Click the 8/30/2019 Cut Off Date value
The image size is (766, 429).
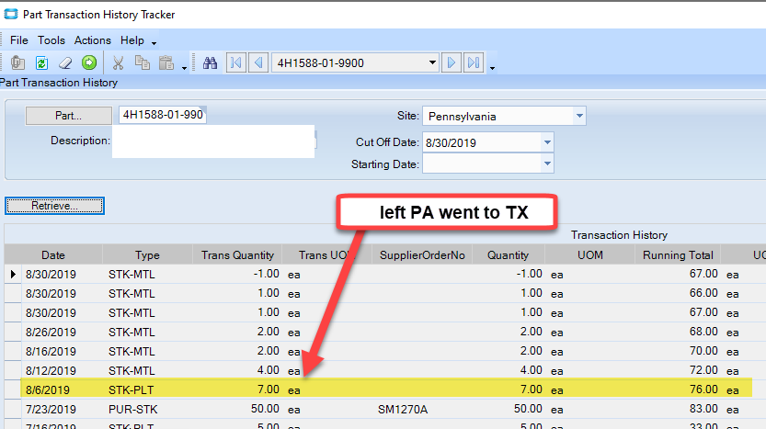[x=451, y=143]
